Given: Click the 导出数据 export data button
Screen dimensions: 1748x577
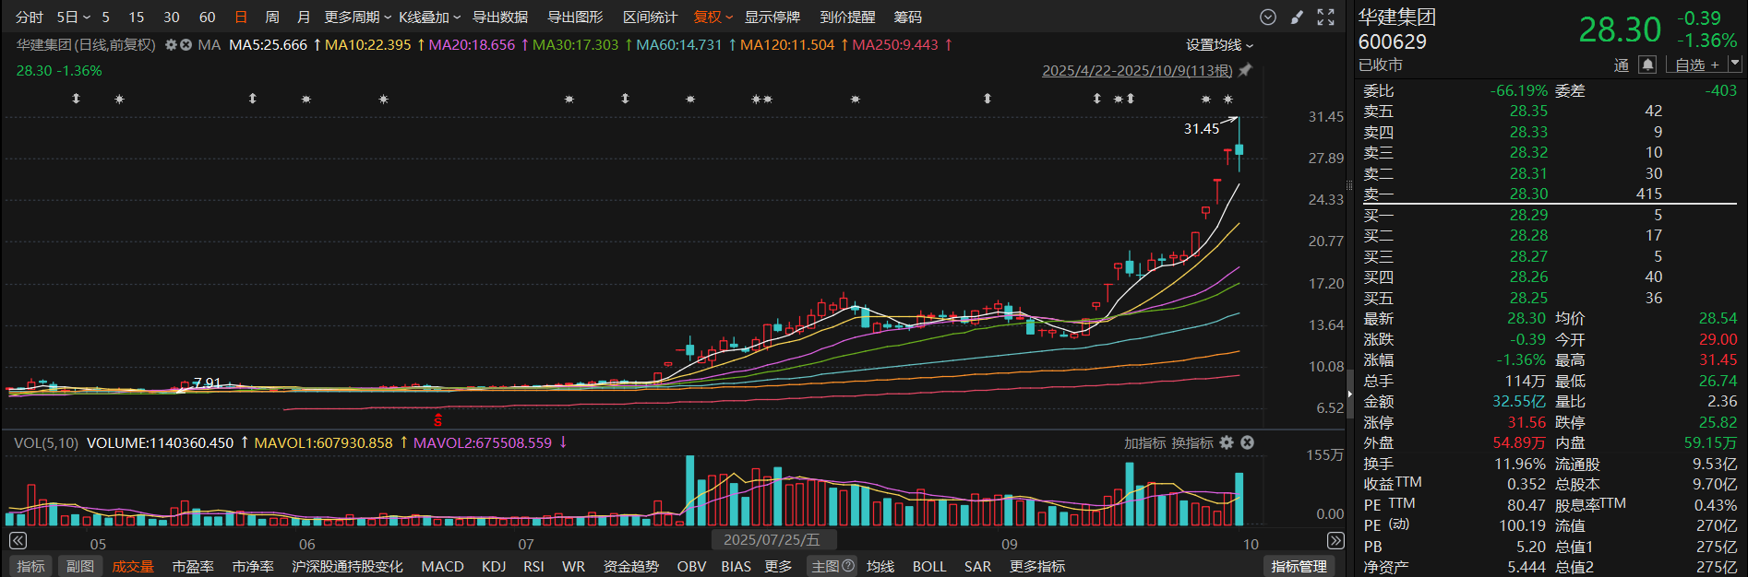Looking at the screenshot, I should (x=500, y=18).
